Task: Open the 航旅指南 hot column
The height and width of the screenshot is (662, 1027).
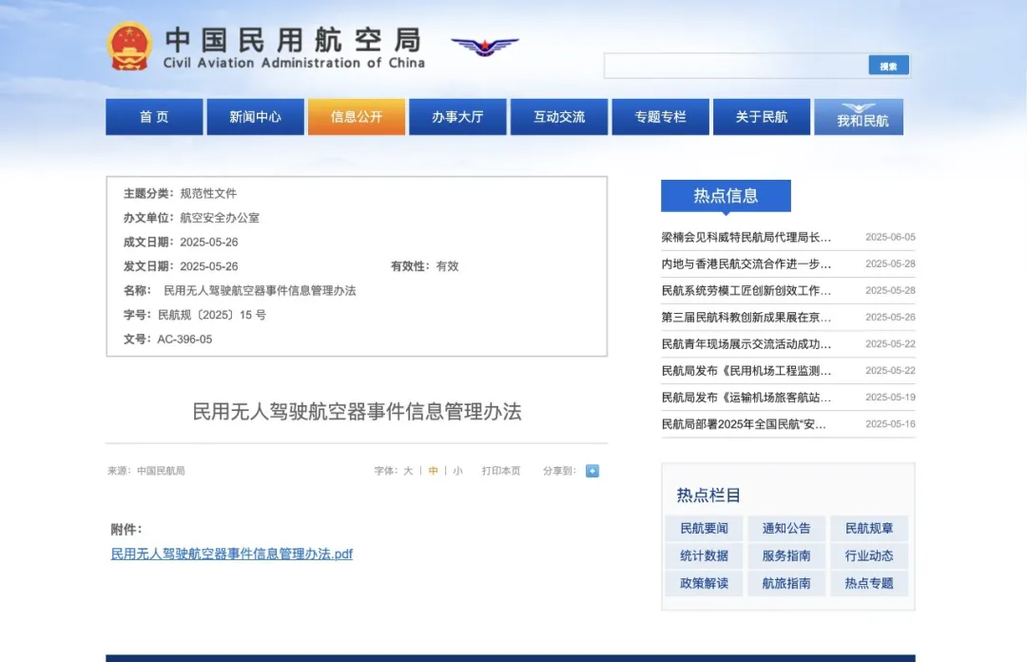Action: coord(786,583)
